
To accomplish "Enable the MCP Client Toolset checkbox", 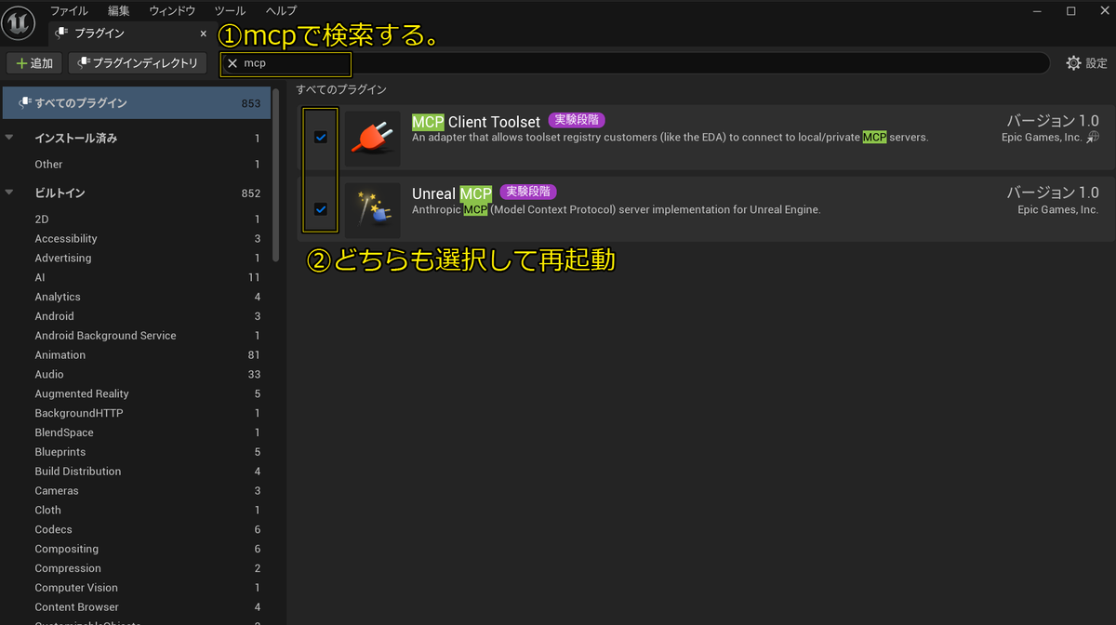I will click(x=321, y=138).
